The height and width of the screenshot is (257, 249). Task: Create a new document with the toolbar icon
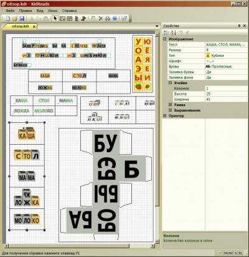click(x=8, y=19)
